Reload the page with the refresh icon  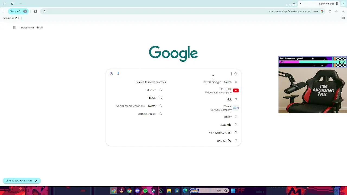coord(330,11)
